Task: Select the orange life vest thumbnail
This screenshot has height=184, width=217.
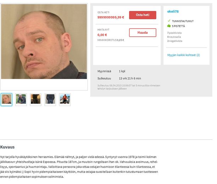Action: tap(65, 100)
